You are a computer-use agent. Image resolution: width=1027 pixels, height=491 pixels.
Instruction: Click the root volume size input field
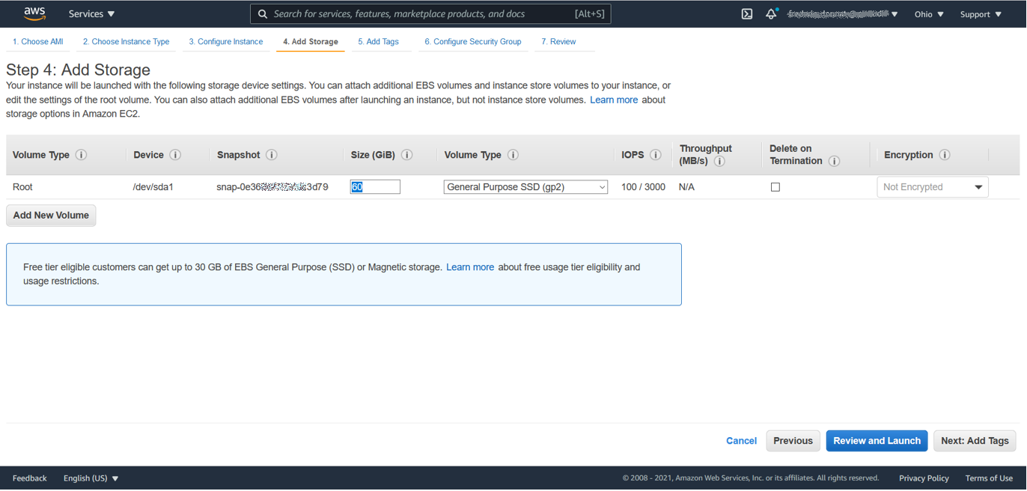click(x=375, y=187)
